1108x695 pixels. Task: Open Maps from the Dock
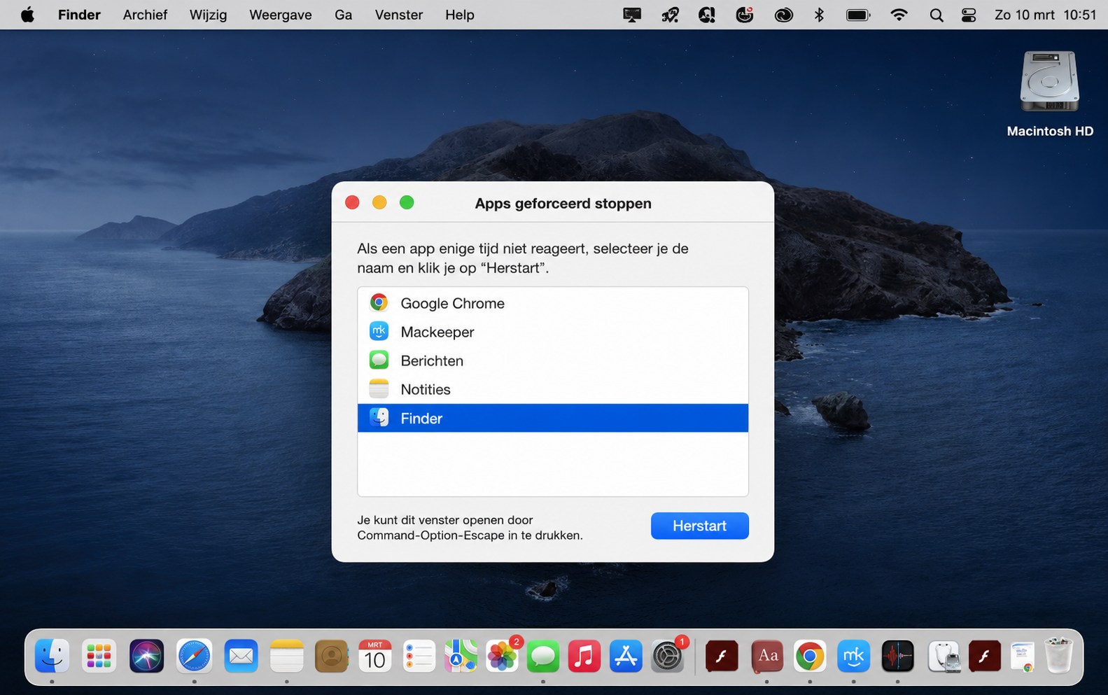click(461, 657)
